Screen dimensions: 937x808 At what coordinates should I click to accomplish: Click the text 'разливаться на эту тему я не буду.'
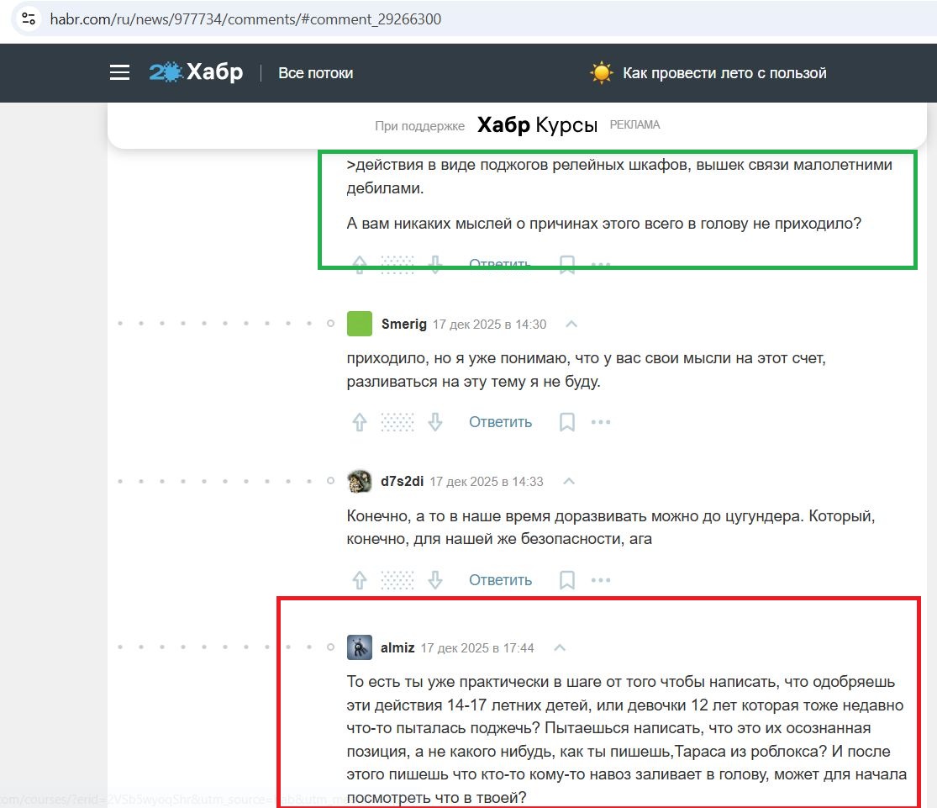point(473,382)
